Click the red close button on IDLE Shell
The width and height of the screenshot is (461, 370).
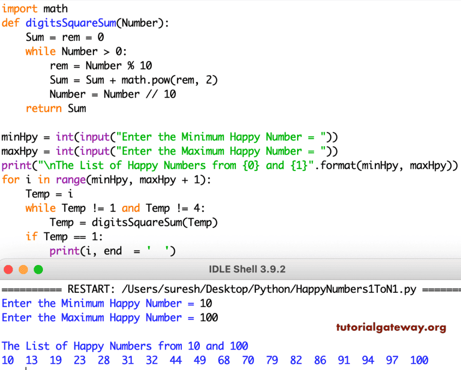pyautogui.click(x=8, y=269)
